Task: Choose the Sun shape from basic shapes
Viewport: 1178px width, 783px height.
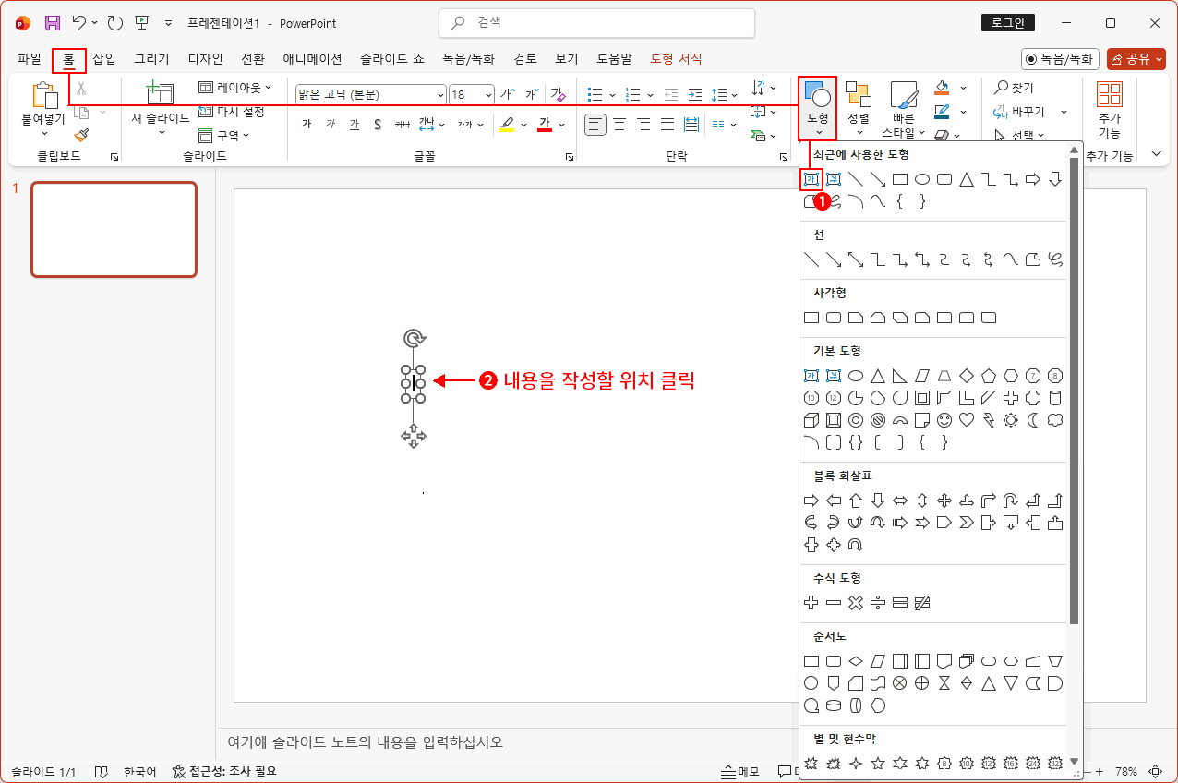Action: [1011, 420]
